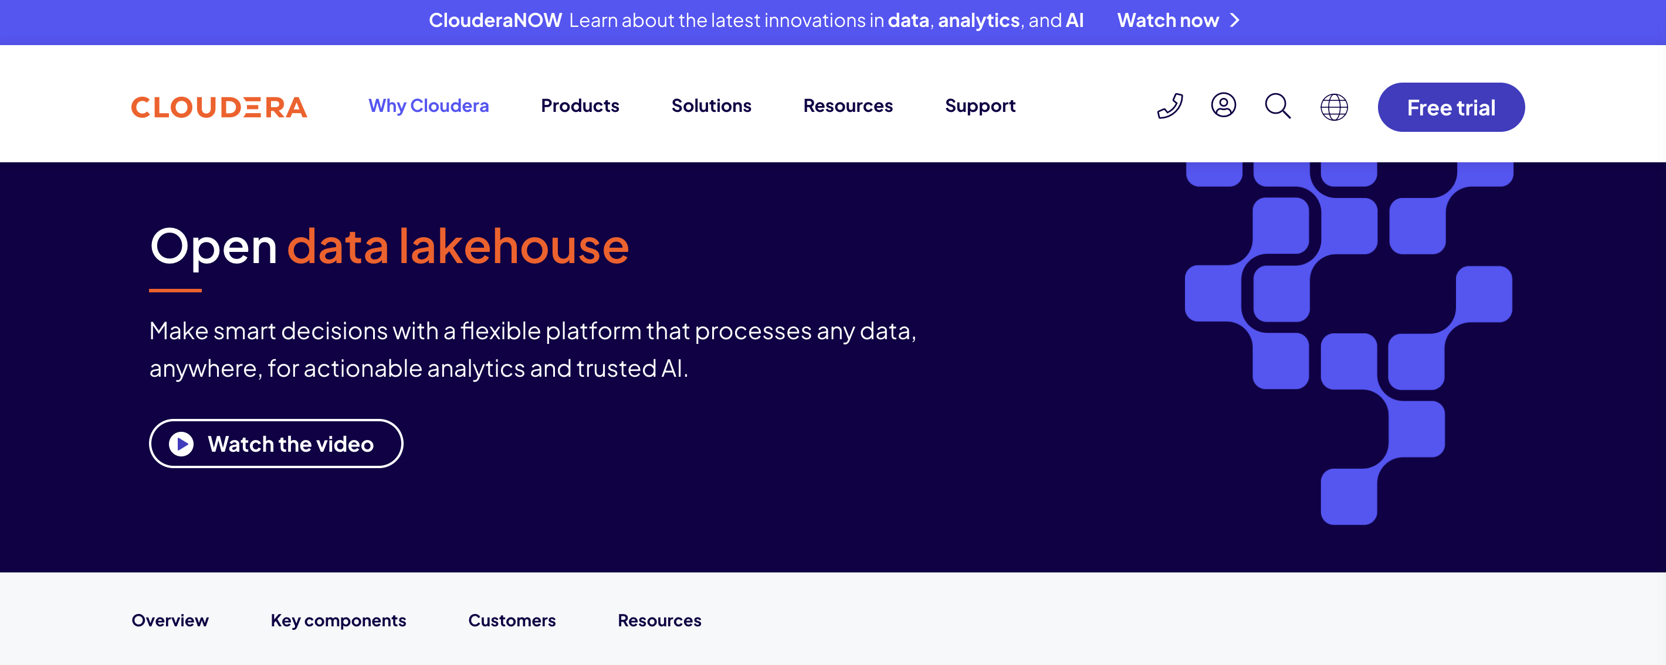1666x665 pixels.
Task: Switch to the Key components tab
Action: click(x=338, y=620)
